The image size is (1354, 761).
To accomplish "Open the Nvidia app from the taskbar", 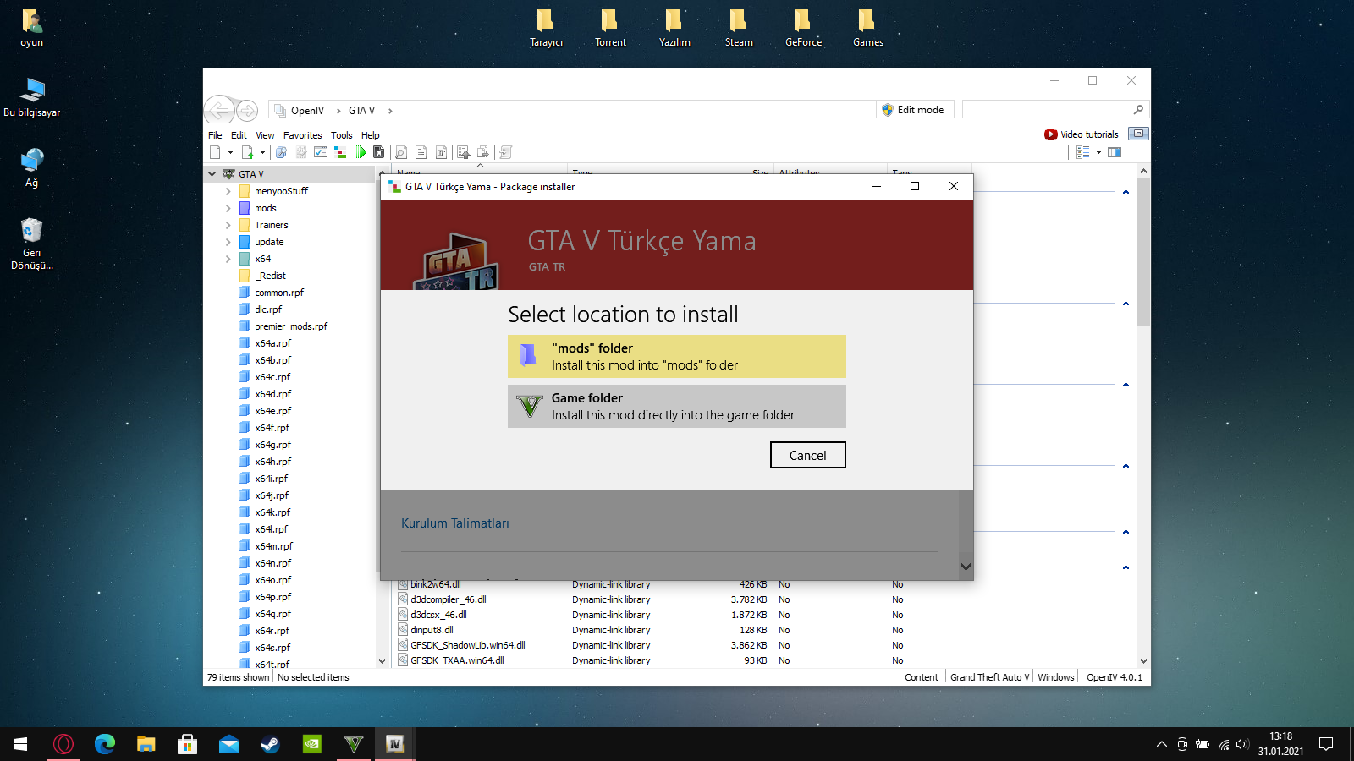I will 312,744.
